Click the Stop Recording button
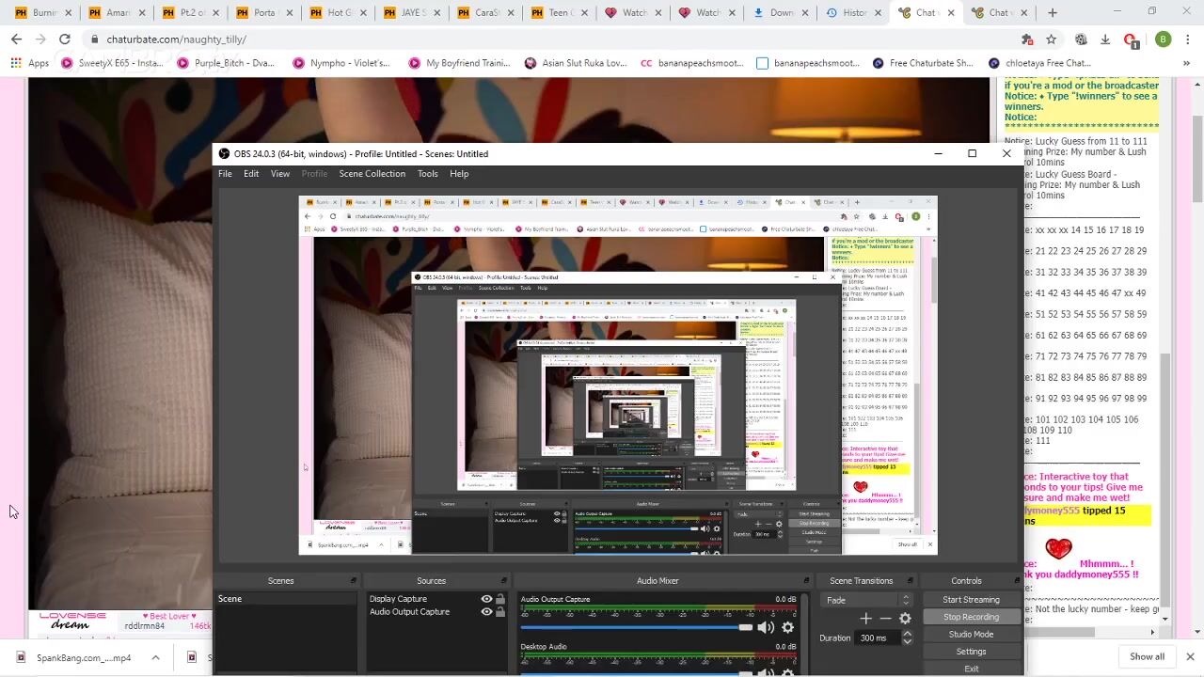The height and width of the screenshot is (677, 1204). click(971, 617)
